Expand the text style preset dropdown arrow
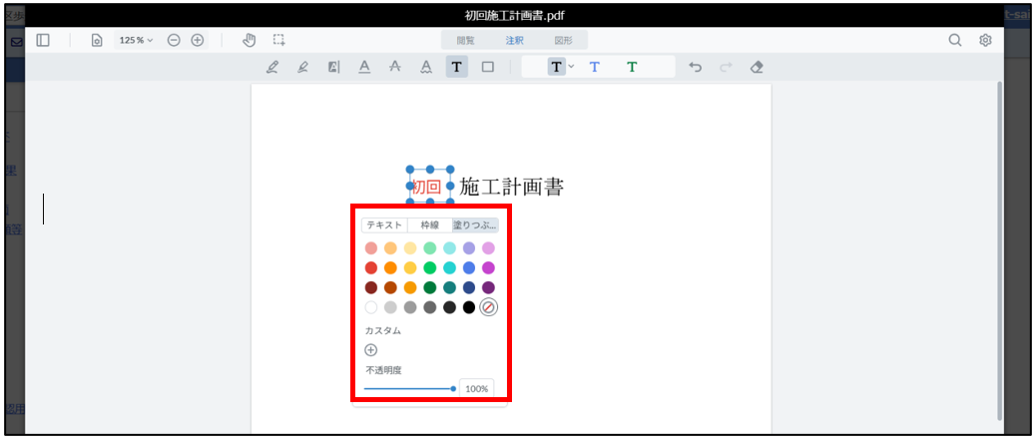The image size is (1036, 438). point(571,67)
